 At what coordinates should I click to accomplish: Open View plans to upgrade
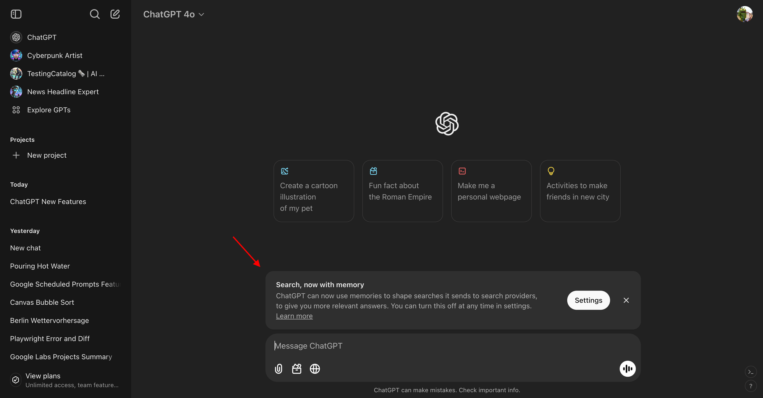43,376
